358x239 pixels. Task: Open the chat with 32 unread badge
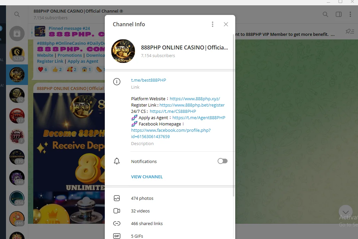click(17, 95)
